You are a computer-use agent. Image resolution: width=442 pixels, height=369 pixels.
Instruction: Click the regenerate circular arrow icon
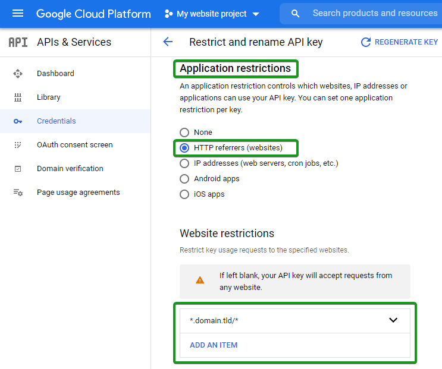pos(366,42)
